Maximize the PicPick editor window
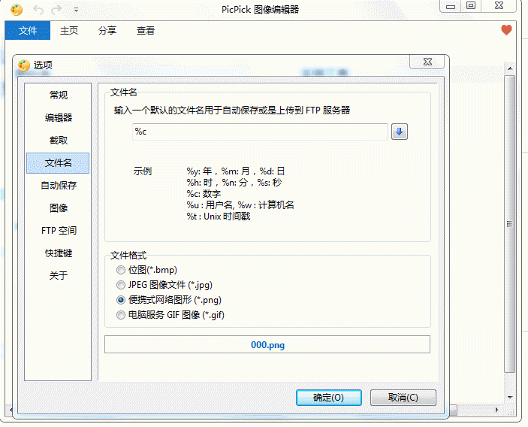This screenshot has width=528, height=427. tap(471, 6)
